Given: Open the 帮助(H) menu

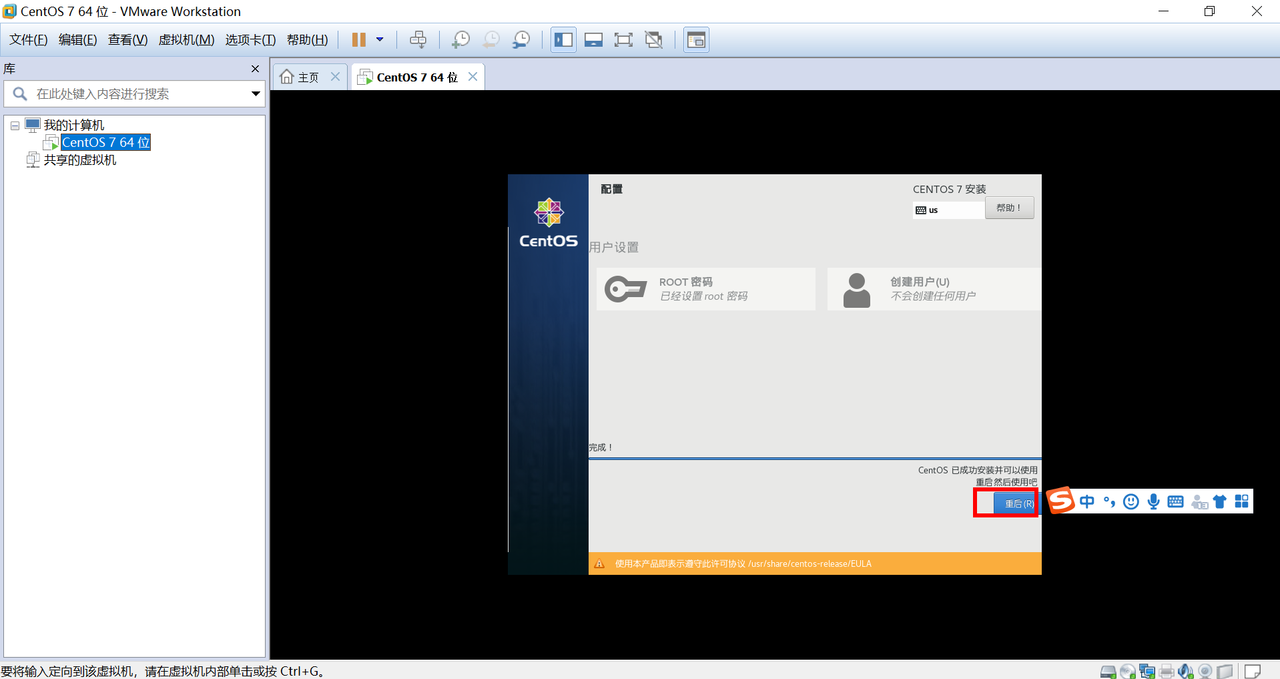Looking at the screenshot, I should click(308, 40).
